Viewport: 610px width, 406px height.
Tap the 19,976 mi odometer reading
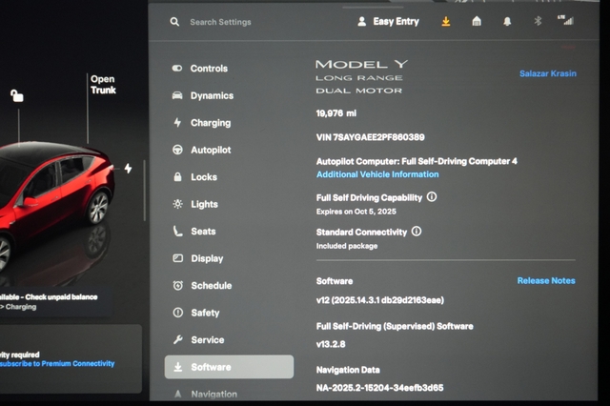point(336,113)
